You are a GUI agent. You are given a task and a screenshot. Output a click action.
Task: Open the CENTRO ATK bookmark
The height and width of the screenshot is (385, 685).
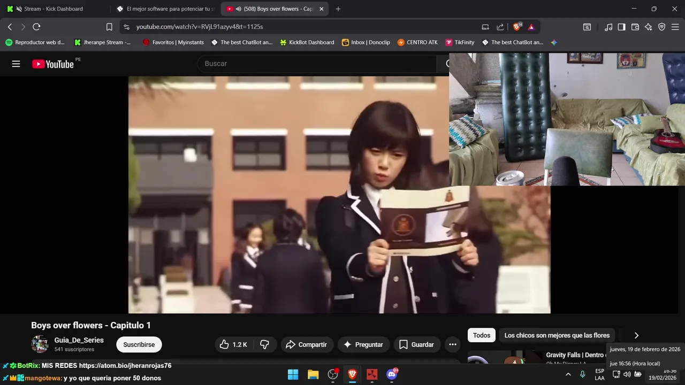click(x=417, y=42)
